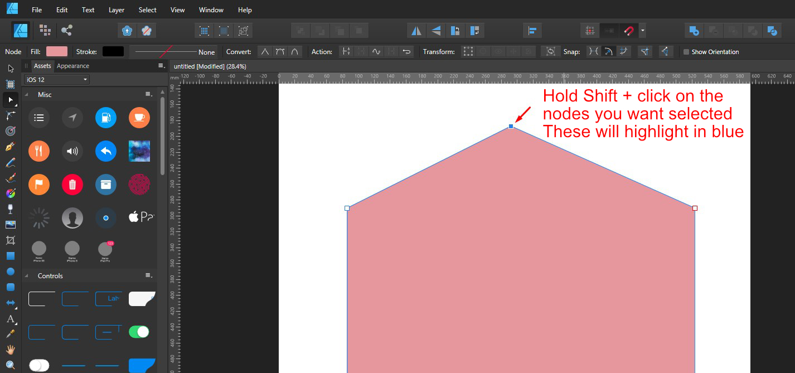This screenshot has width=795, height=373.
Task: Open stroke style None dropdown
Action: tap(173, 52)
